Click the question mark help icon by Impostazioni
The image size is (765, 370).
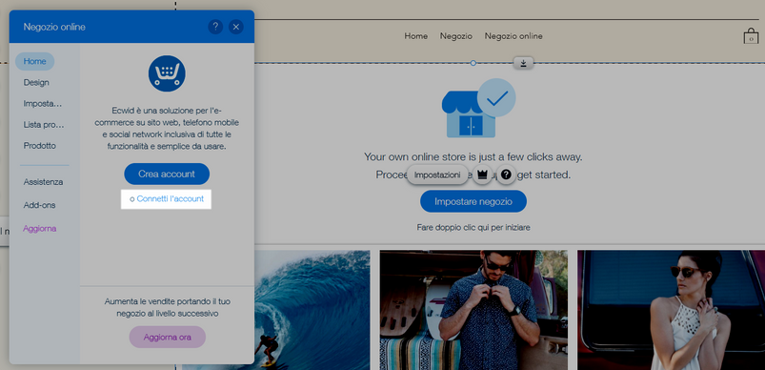coord(507,175)
